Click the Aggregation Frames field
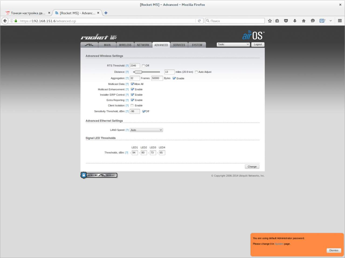 (x=135, y=78)
